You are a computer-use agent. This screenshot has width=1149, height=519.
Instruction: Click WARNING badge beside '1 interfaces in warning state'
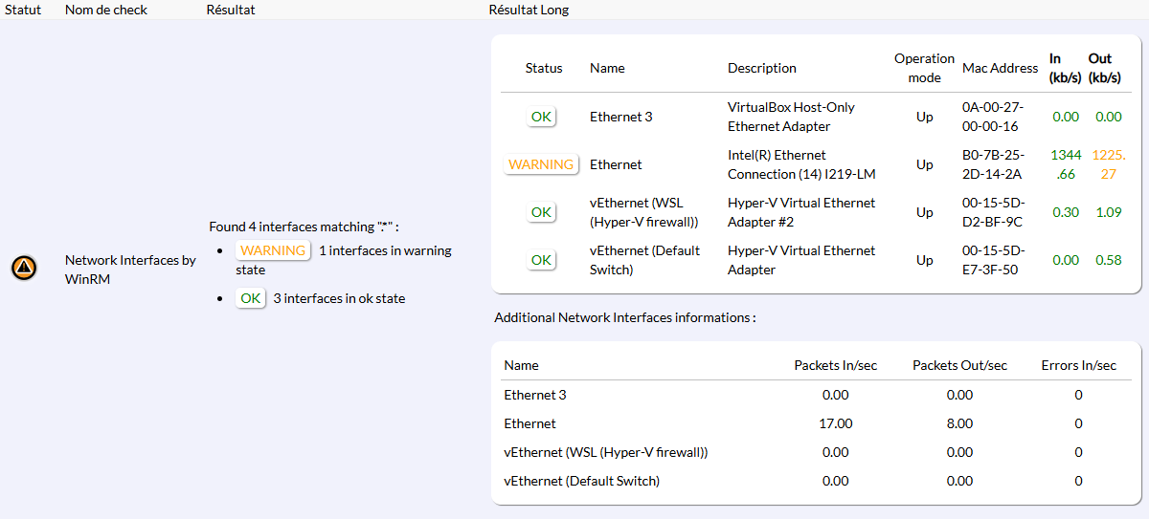tap(273, 250)
